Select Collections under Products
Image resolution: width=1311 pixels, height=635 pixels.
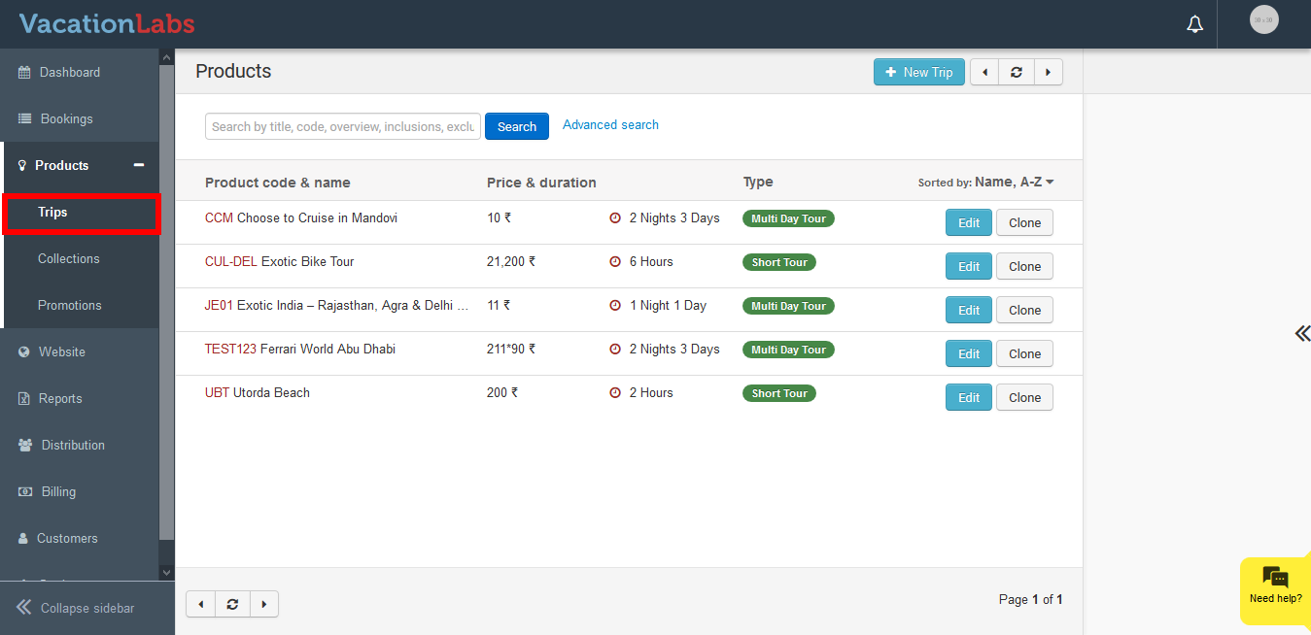point(69,258)
